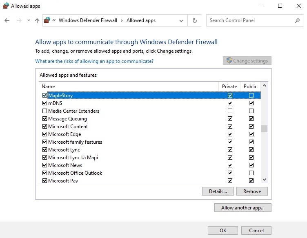Uncheck Microsoft Edge name checkbox

(44, 134)
